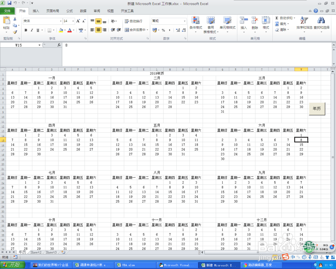Viewport: 336px width, 269px height.
Task: Toggle Bold formatting
Action: [26, 30]
